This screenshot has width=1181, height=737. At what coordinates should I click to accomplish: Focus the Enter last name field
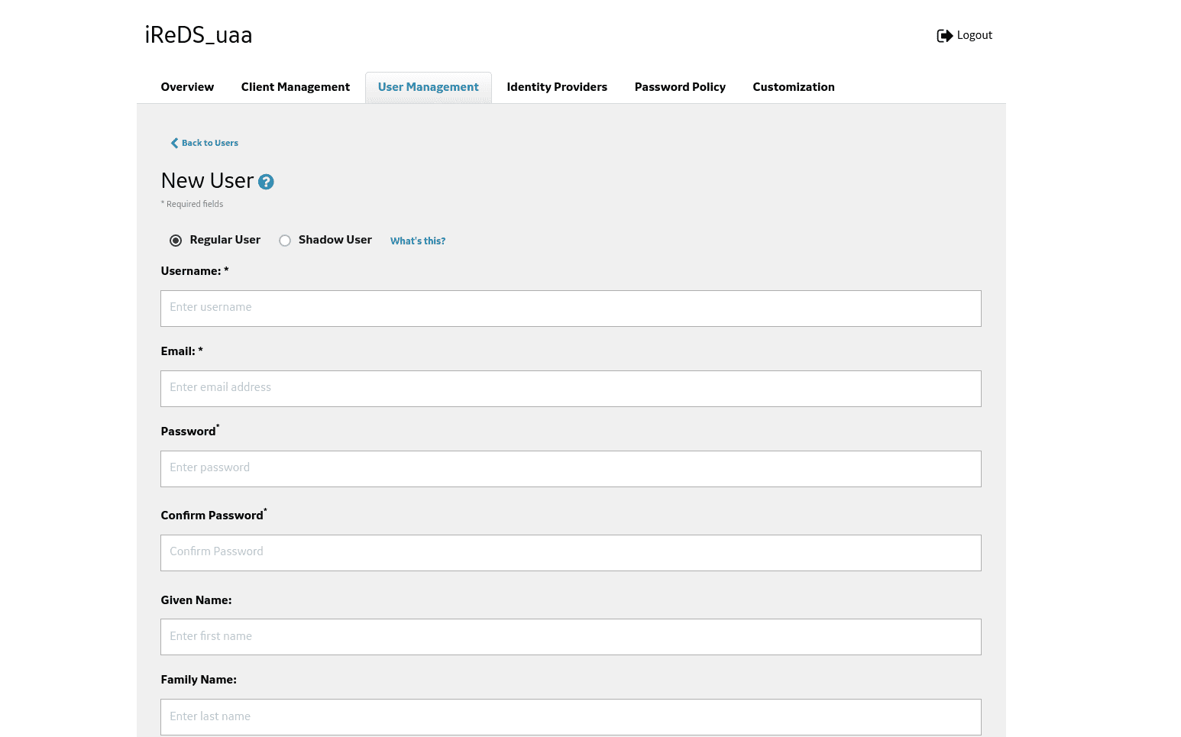pos(571,717)
